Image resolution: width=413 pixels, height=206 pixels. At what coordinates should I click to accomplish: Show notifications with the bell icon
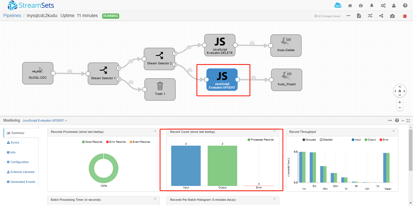click(372, 6)
